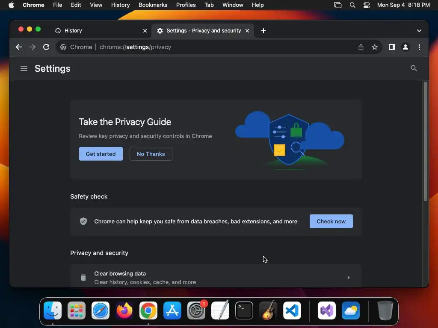Click the trash icon beside Clear browsing data
This screenshot has height=328, width=438.
83,278
